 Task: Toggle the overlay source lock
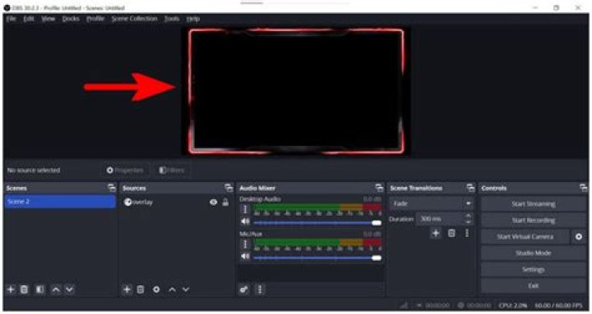click(x=225, y=203)
